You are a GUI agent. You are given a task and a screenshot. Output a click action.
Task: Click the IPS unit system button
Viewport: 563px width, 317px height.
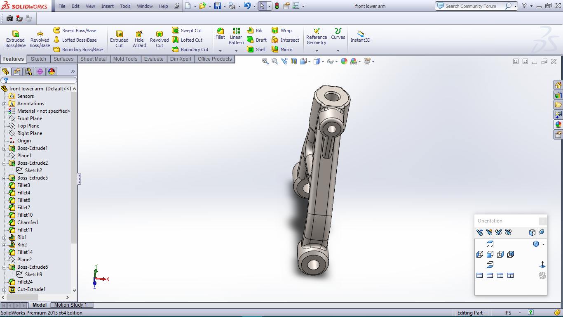pos(508,313)
